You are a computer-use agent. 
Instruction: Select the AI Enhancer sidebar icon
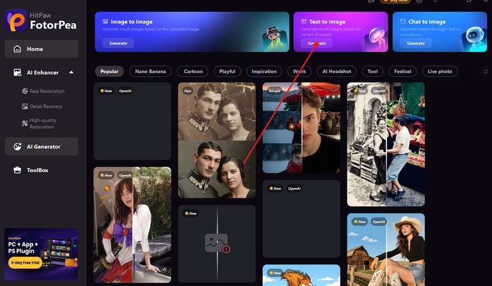[18, 72]
